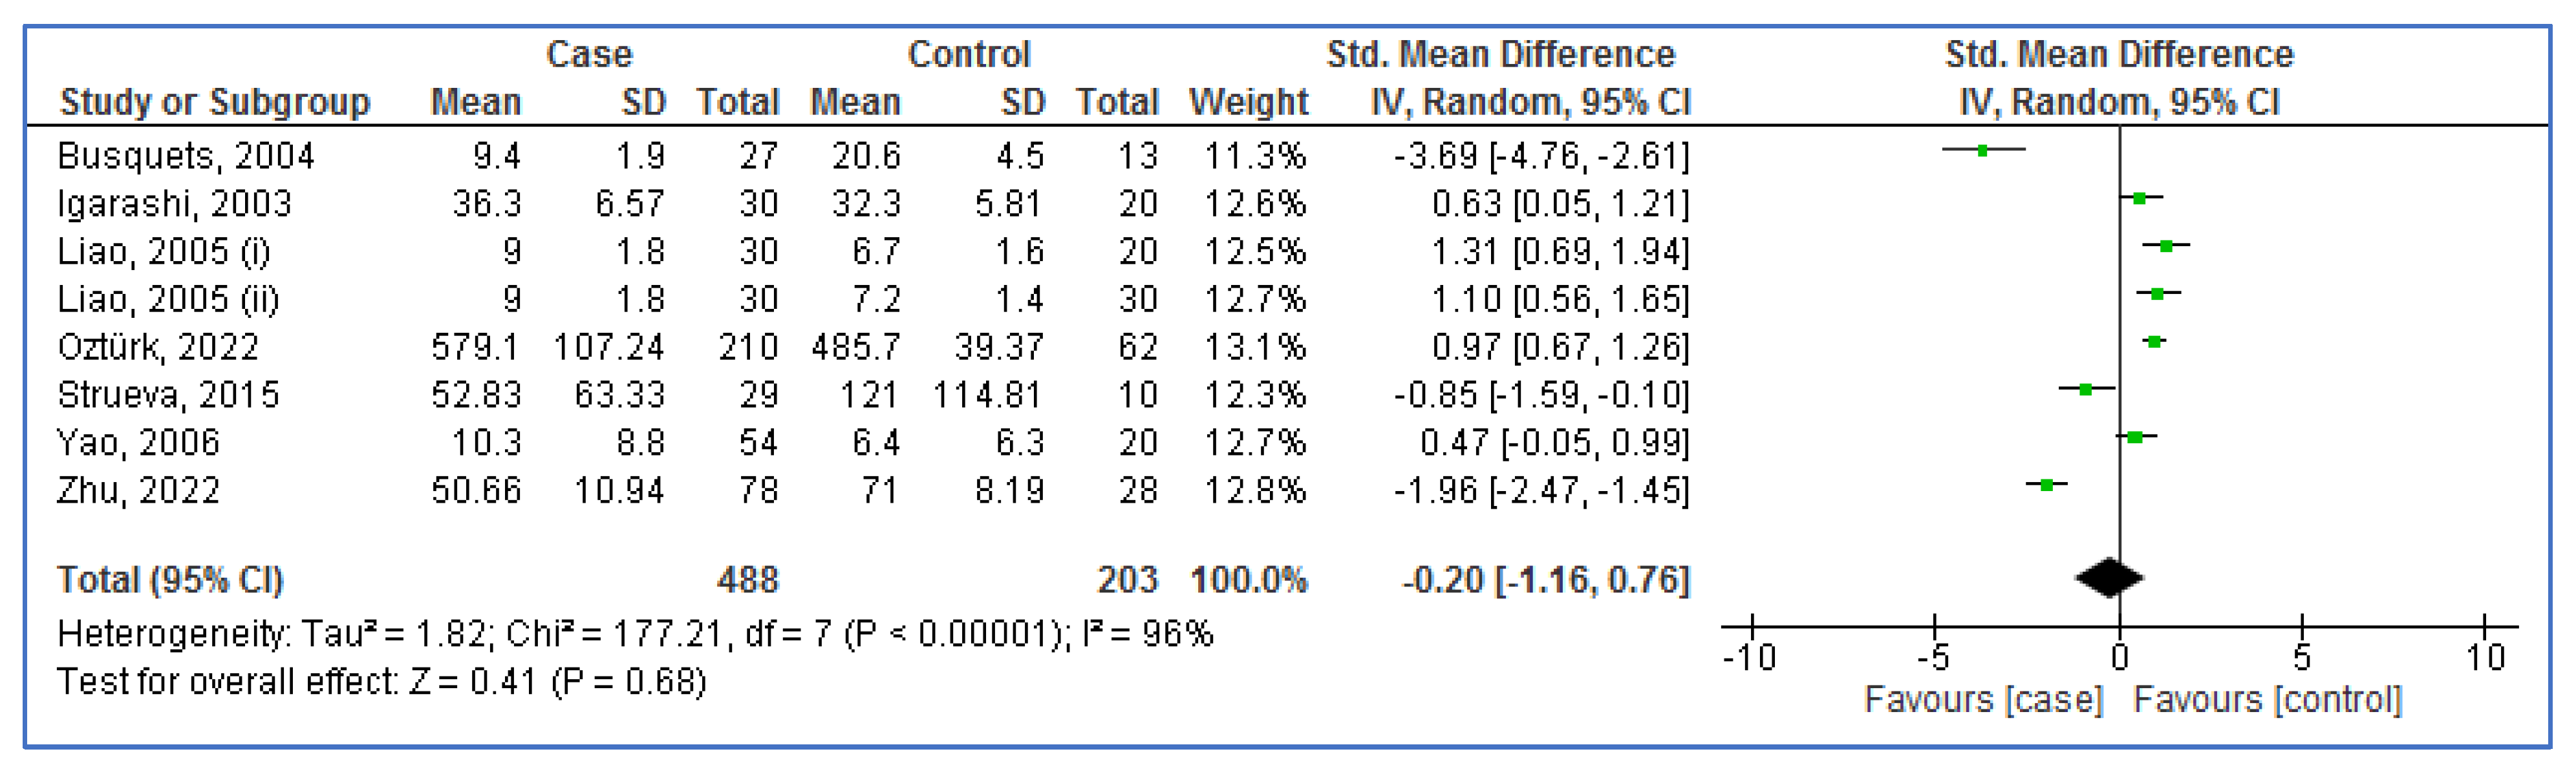This screenshot has width=2576, height=767.
Task: Click the 100.0% total weight value
Action: (x=1248, y=580)
